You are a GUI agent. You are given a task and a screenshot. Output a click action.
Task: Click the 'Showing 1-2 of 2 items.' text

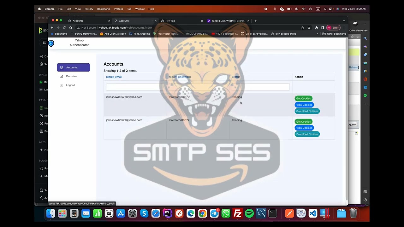(x=120, y=71)
